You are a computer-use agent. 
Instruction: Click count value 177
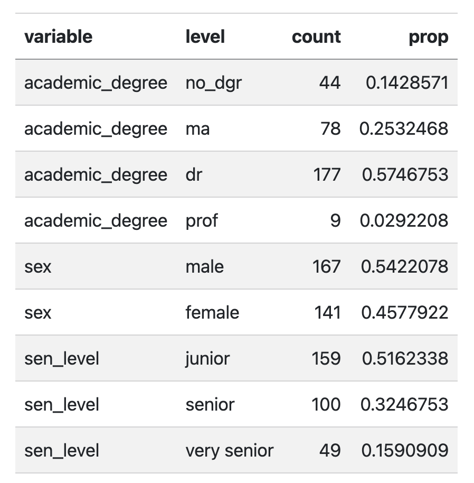tap(327, 175)
